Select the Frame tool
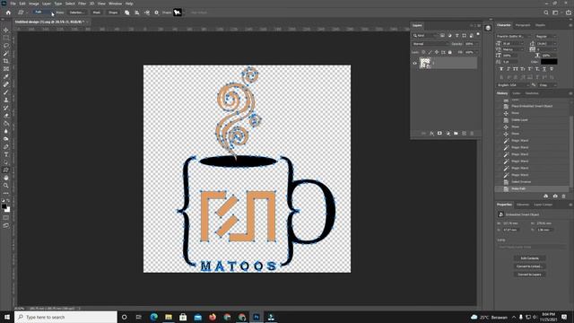The image size is (574, 323). [6, 69]
